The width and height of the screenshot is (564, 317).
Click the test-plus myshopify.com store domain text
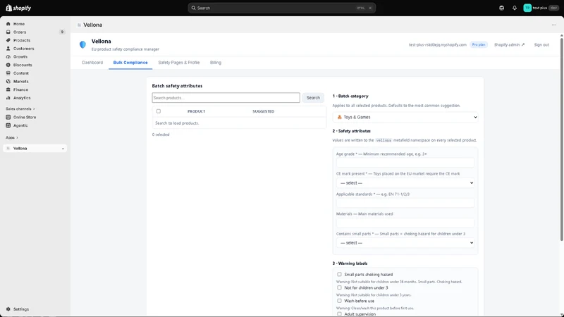[x=437, y=44]
